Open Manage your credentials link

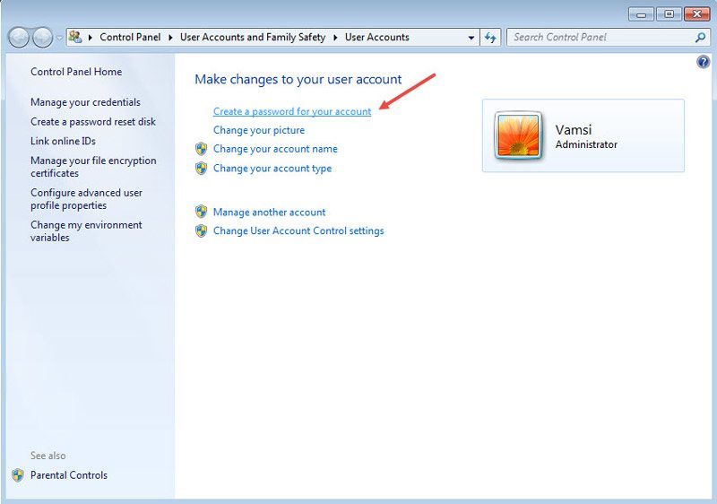pos(85,102)
